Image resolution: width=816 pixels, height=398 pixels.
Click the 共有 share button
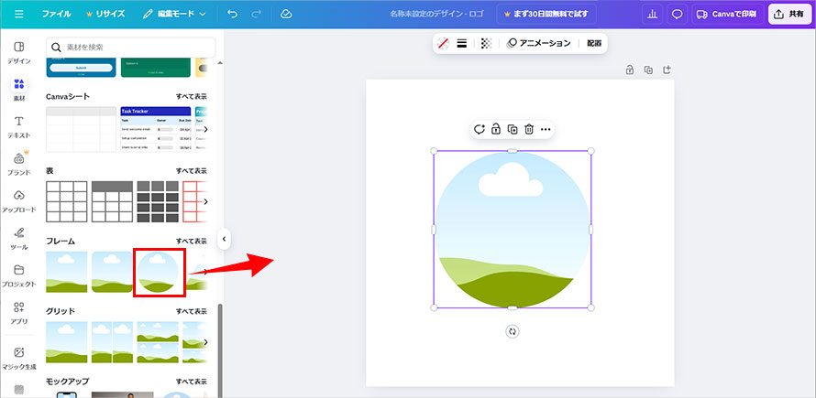click(x=789, y=14)
